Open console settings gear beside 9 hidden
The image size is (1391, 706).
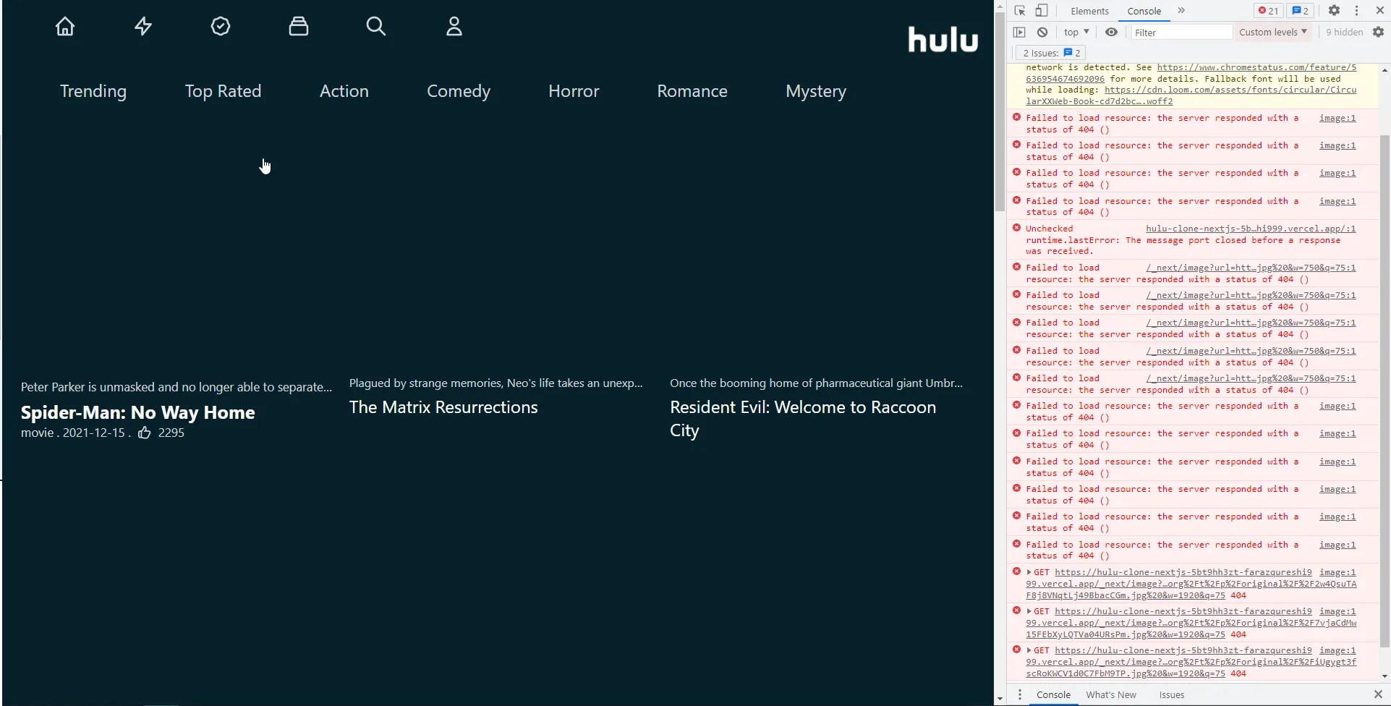pyautogui.click(x=1379, y=32)
